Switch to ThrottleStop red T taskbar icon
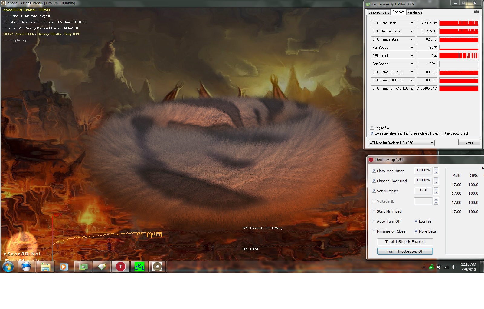 pyautogui.click(x=121, y=267)
